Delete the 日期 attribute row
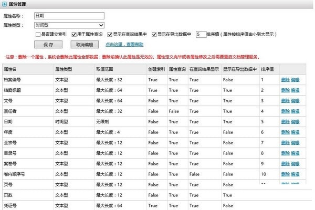Viewport: 315px width, 210px height. point(285,122)
